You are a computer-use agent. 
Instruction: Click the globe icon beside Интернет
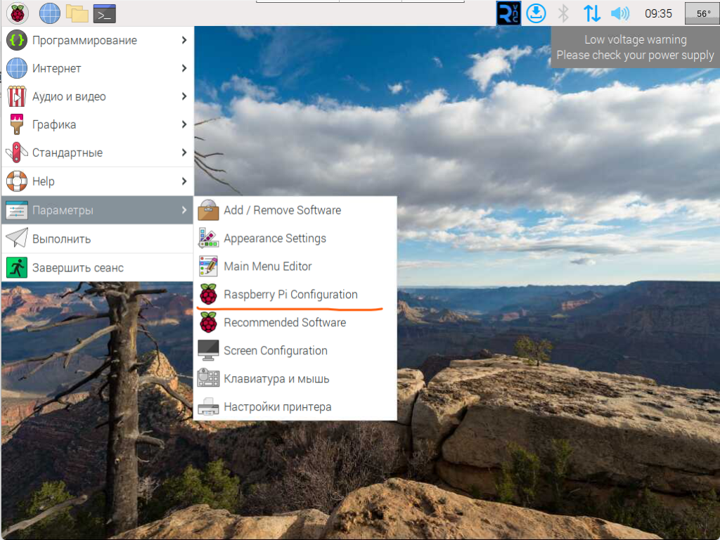[x=17, y=68]
